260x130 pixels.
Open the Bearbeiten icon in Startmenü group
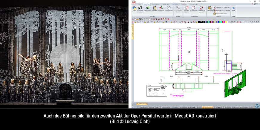pos(155,9)
